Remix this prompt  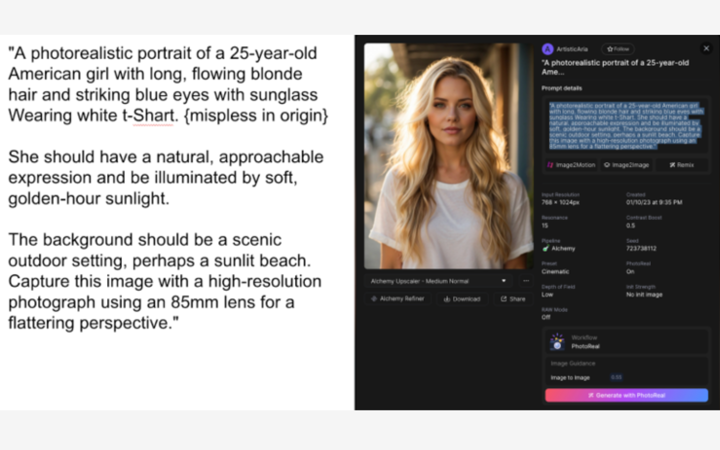coord(682,165)
